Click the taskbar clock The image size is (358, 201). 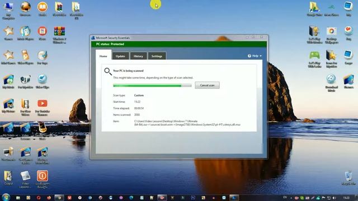[x=346, y=198]
